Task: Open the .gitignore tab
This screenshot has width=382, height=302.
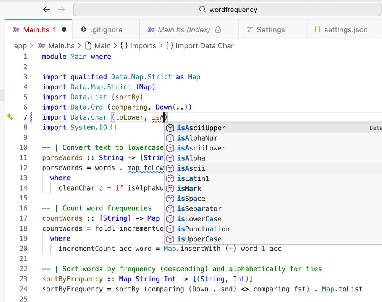Action: (x=106, y=29)
